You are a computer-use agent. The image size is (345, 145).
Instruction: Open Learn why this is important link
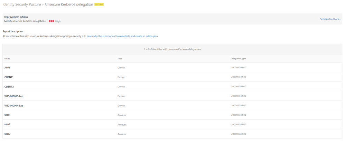point(122,36)
